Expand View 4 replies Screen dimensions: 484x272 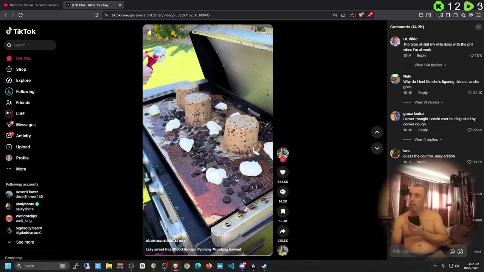click(428, 139)
